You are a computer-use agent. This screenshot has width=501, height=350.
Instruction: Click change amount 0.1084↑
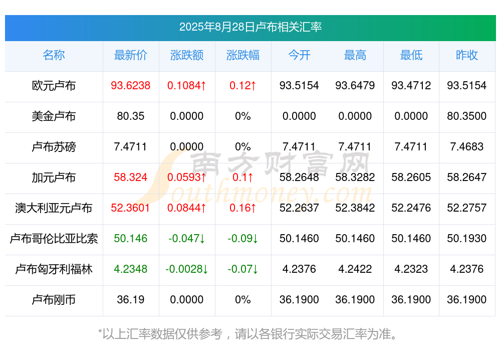click(187, 86)
